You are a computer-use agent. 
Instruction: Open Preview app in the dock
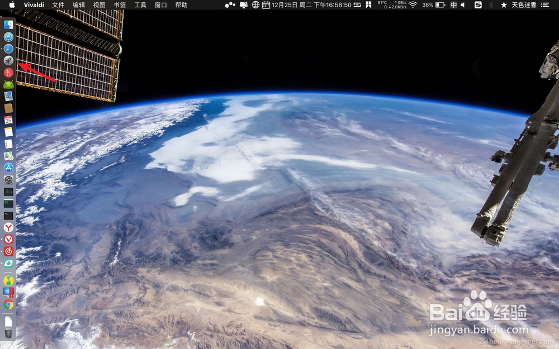click(8, 96)
